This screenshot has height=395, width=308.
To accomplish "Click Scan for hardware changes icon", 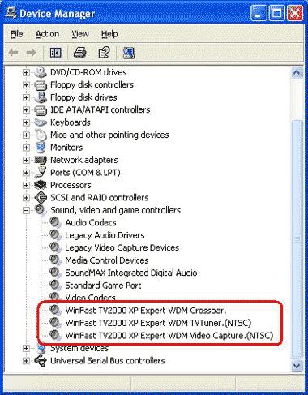I will coord(129,53).
